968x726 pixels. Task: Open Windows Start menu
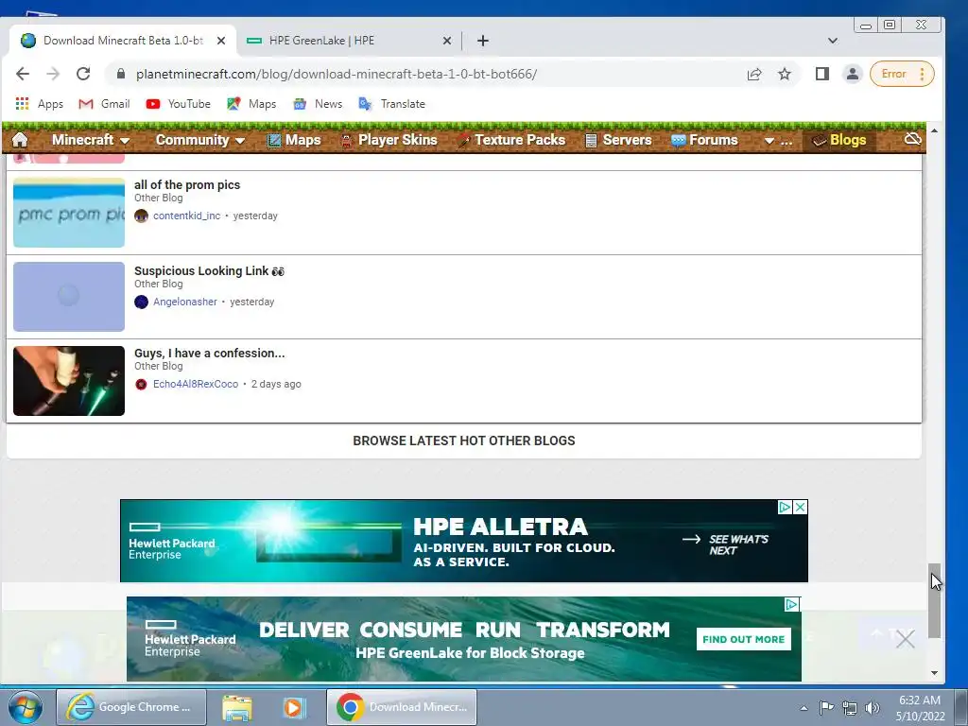point(26,707)
